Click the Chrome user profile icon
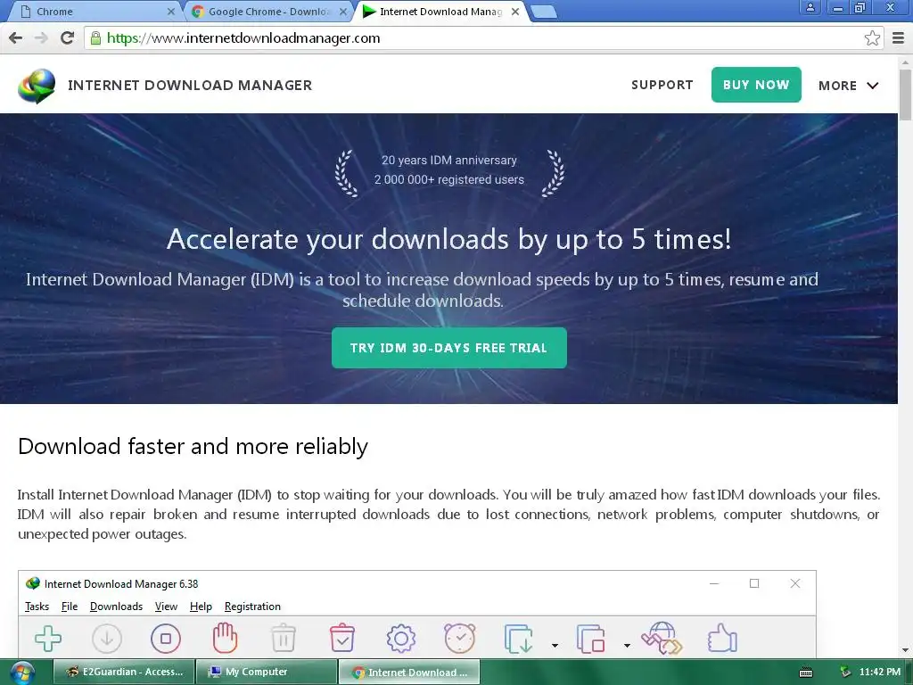 click(x=810, y=7)
